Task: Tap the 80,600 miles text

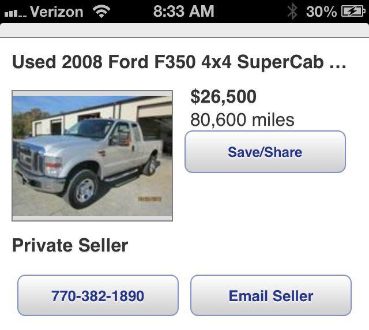Action: tap(242, 119)
